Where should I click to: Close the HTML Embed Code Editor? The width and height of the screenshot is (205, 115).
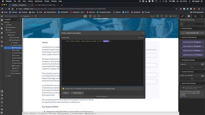click(143, 33)
